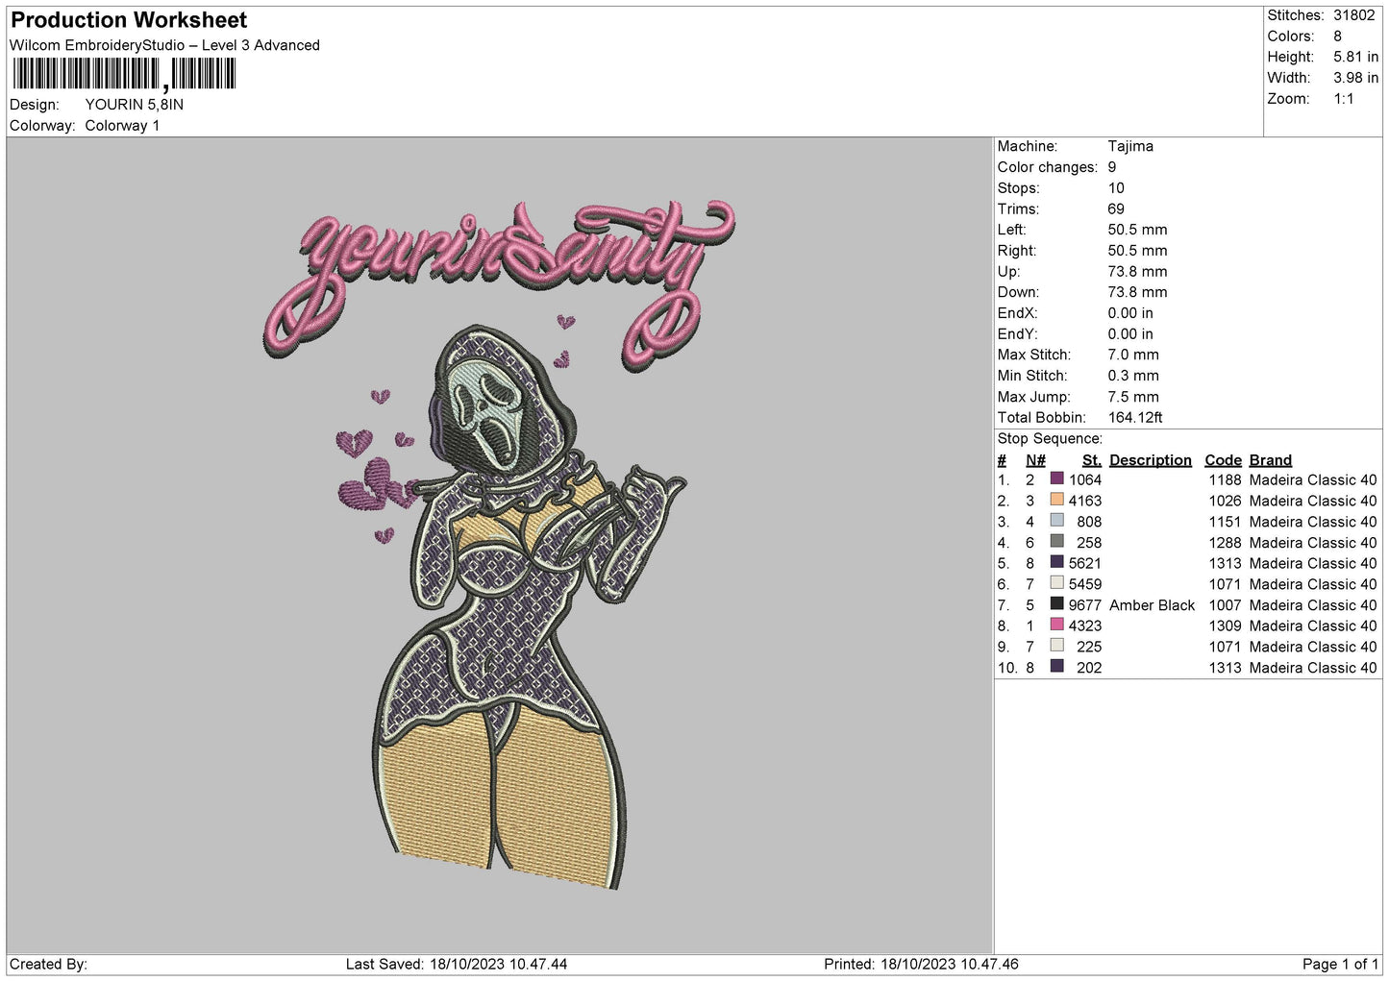1389x981 pixels.
Task: Click the zoom value '1:1'
Action: point(1343,99)
